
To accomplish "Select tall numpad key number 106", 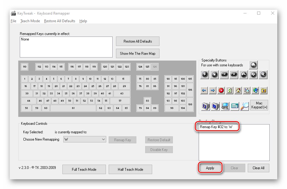I will [190, 90].
